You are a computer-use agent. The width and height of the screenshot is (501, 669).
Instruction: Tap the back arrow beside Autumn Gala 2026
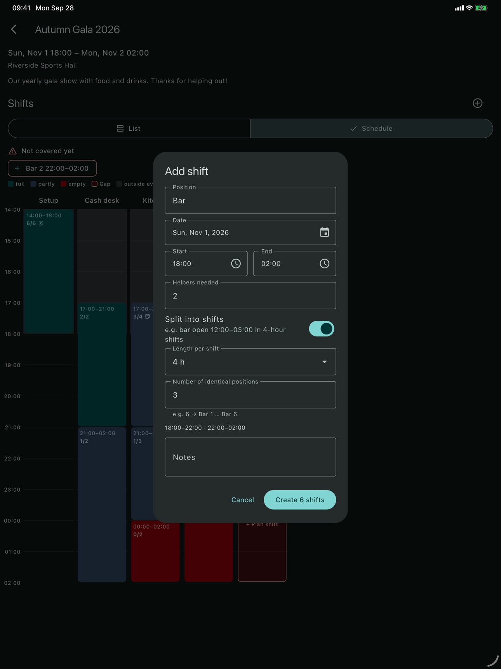click(x=14, y=30)
